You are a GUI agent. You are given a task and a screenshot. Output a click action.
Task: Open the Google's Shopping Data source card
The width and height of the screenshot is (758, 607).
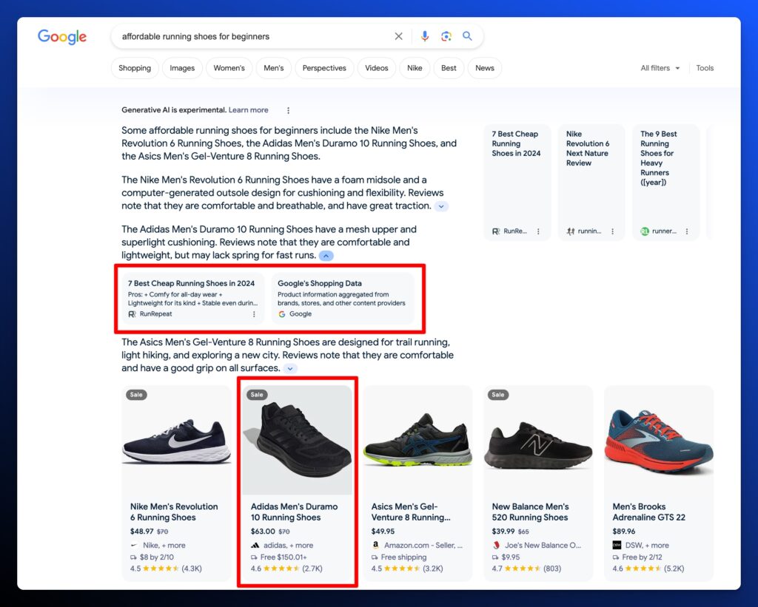[x=342, y=298]
